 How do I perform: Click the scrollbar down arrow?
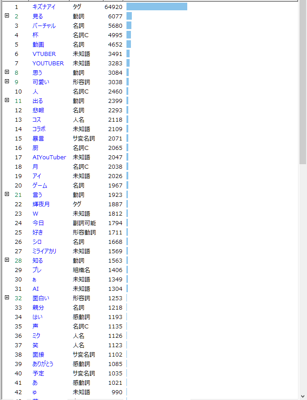[303, 396]
